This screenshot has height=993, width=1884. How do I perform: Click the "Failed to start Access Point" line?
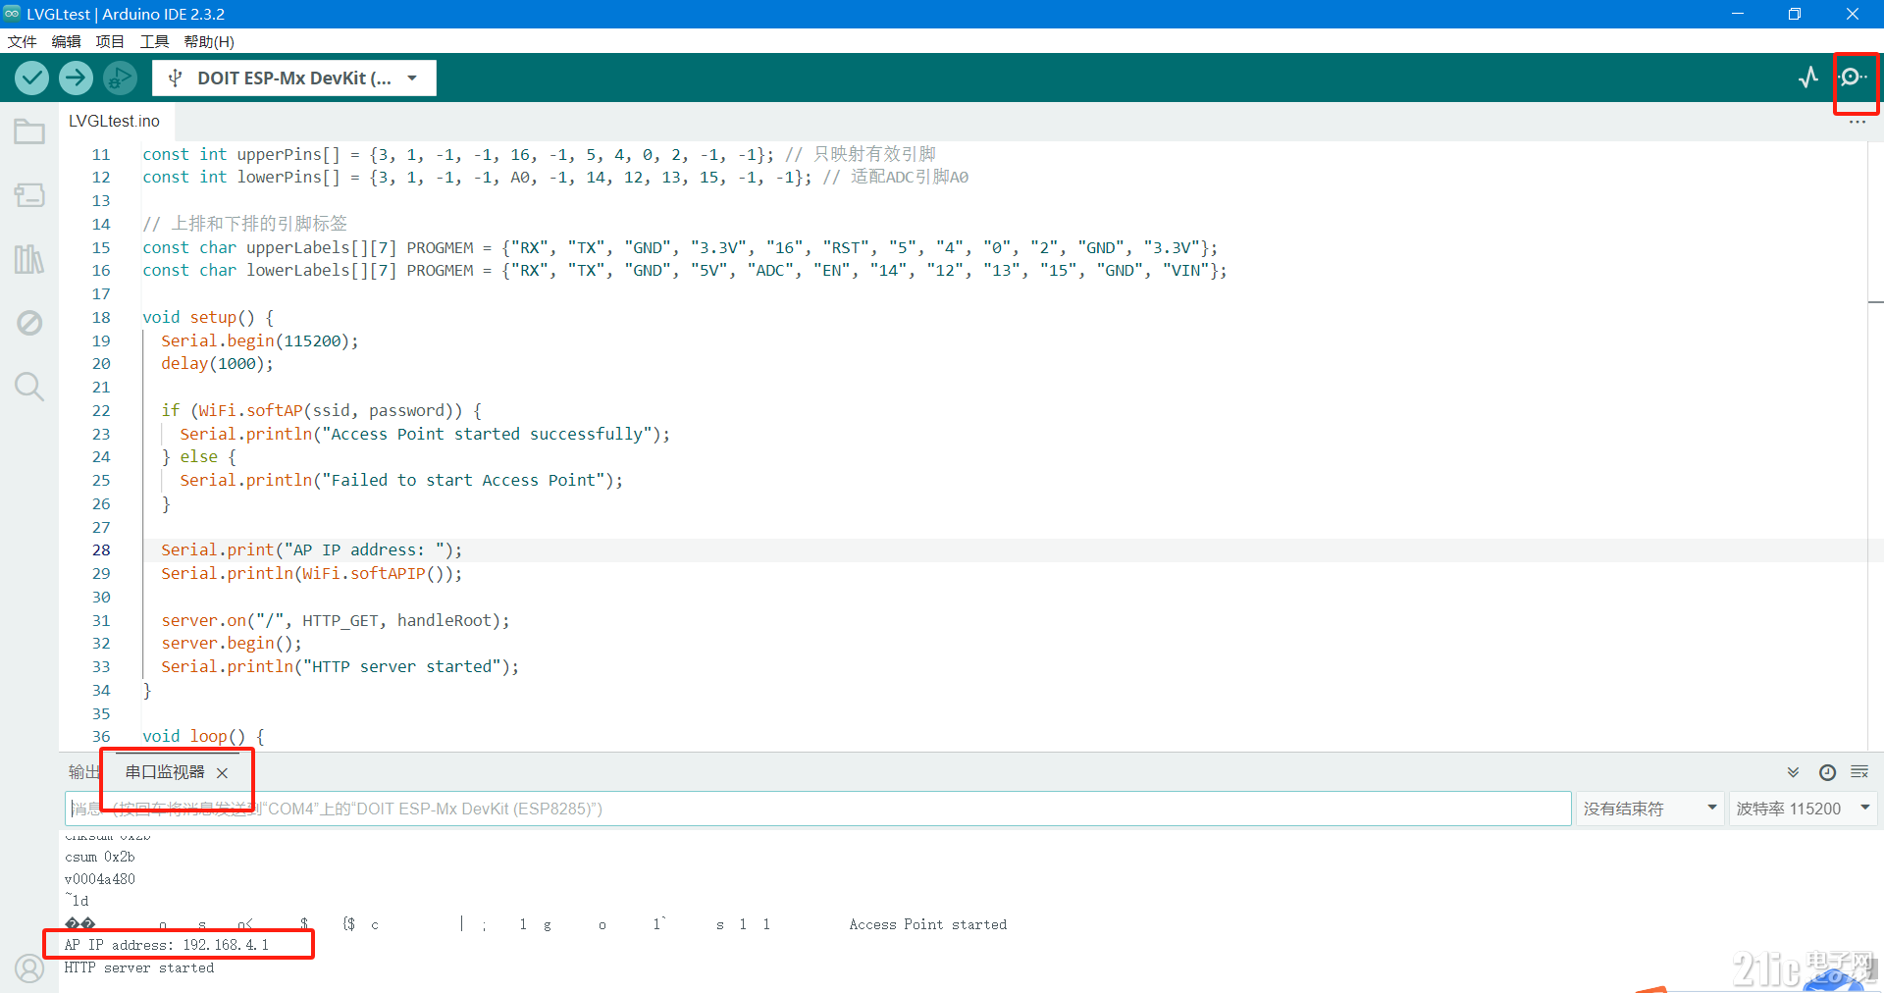pyautogui.click(x=401, y=481)
